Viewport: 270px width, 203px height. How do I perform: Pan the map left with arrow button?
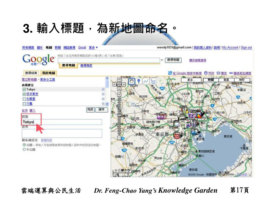coord(114,84)
